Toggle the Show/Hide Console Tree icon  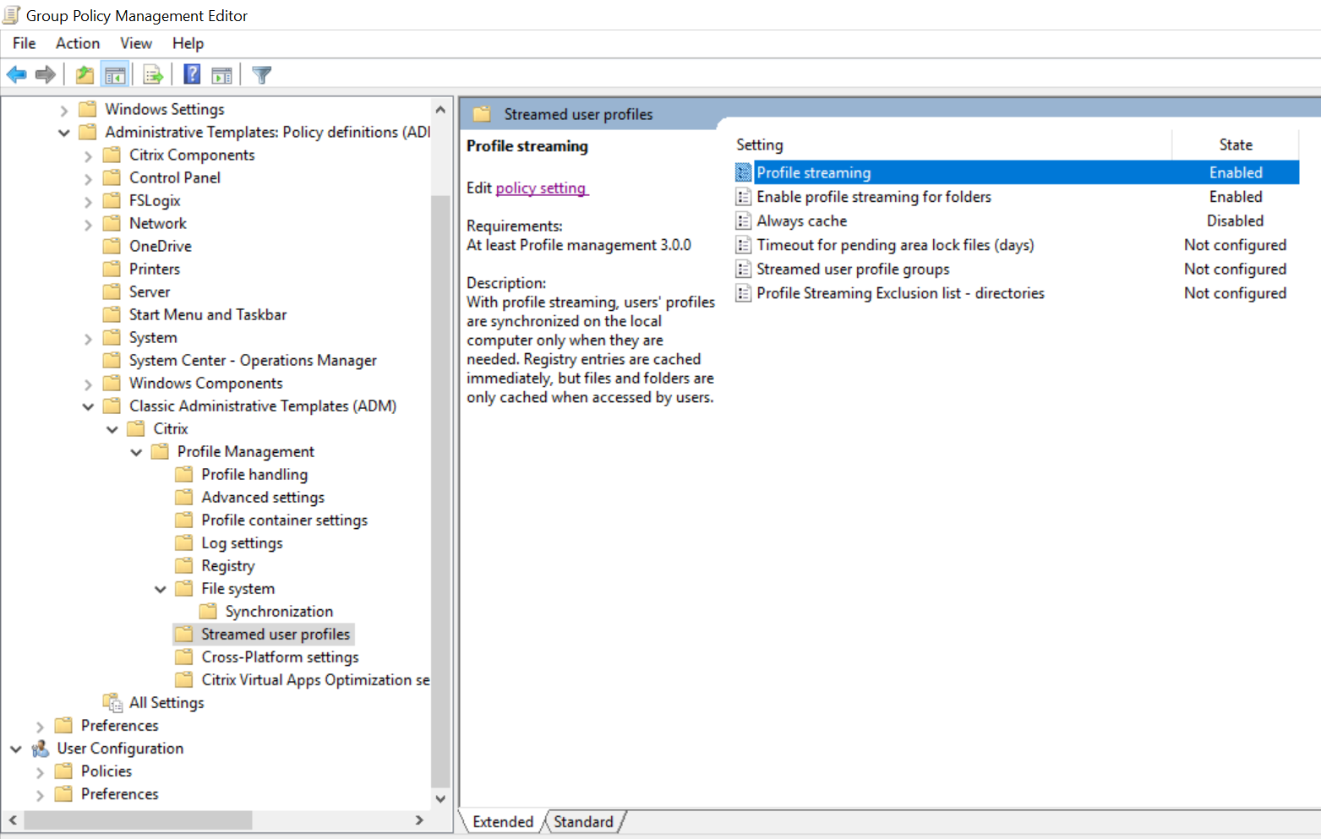pos(115,74)
